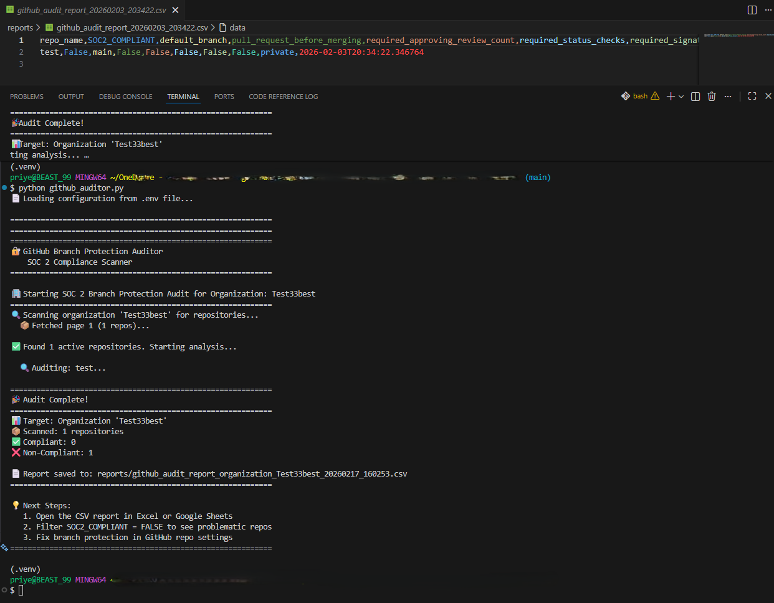Split the terminal pane
774x603 pixels.
tap(695, 96)
